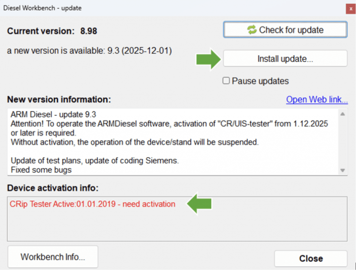
Task: Open the Workbench Info... dialog
Action: point(53,257)
